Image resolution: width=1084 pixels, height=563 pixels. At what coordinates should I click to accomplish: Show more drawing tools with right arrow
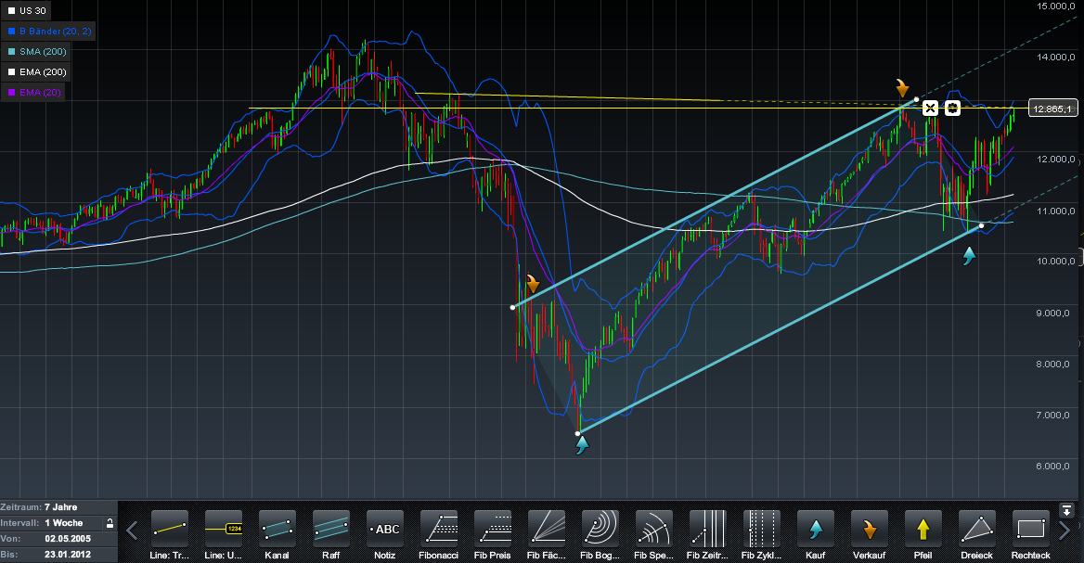tap(1065, 531)
